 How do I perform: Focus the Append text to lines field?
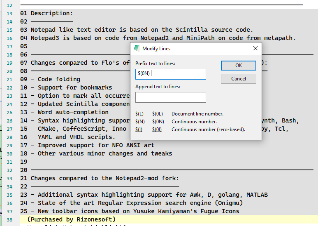[x=171, y=97]
